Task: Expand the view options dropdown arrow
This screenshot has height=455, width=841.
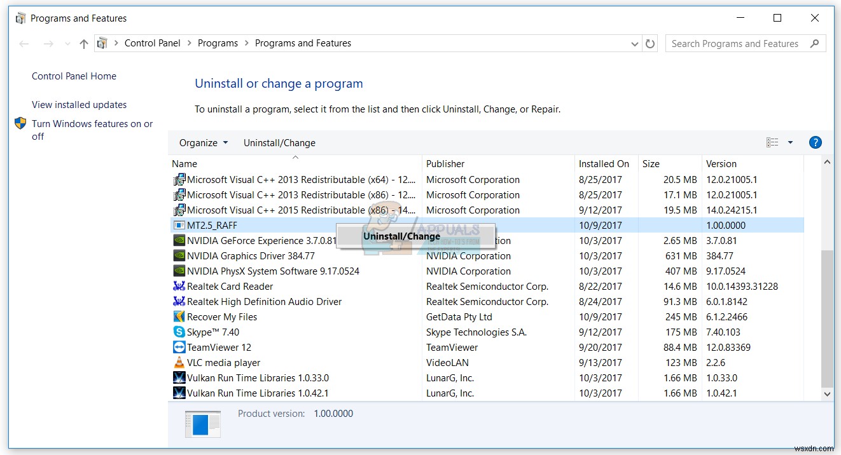Action: coord(790,142)
